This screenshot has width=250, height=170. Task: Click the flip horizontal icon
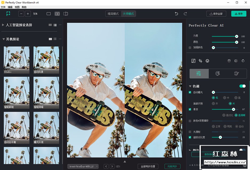pyautogui.click(x=236, y=61)
